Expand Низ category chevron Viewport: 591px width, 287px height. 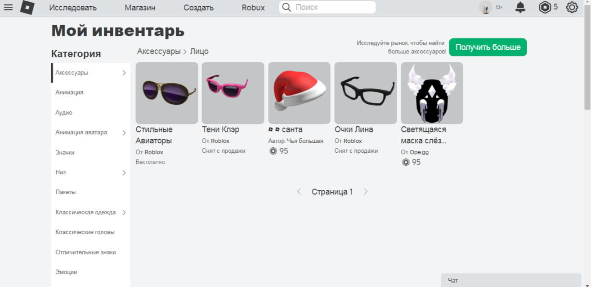[124, 172]
